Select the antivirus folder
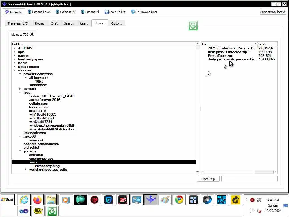The image size is (289, 217). 36,155
